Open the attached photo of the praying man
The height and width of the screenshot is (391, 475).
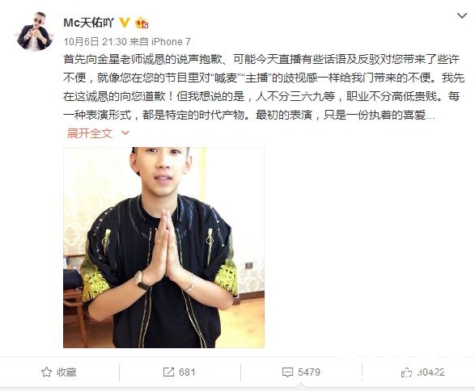[x=163, y=247]
